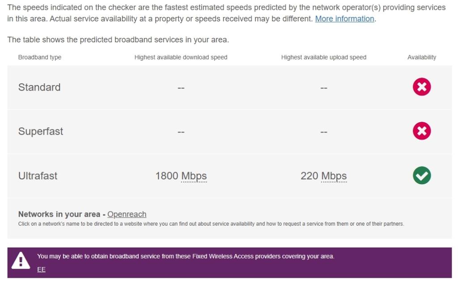Click the underlined Mbps under upload speed
The width and height of the screenshot is (458, 285).
335,176
